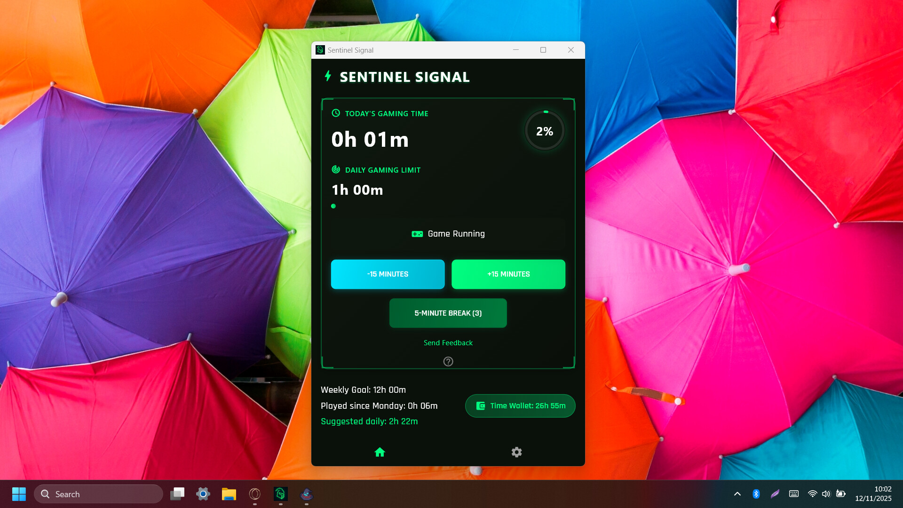Toggle Bluetooth from the system tray
Viewport: 903px width, 508px height.
[756, 493]
